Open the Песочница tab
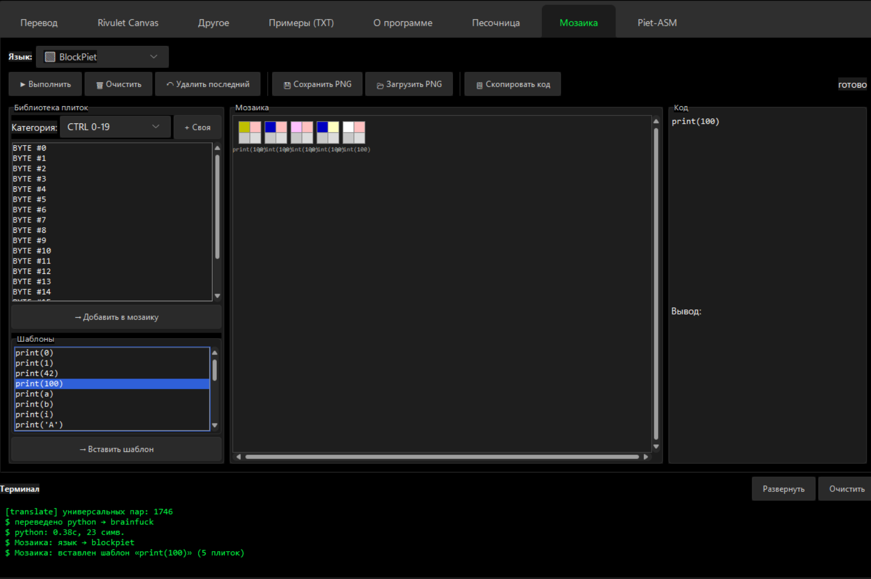Viewport: 871px width, 579px height. pyautogui.click(x=496, y=22)
